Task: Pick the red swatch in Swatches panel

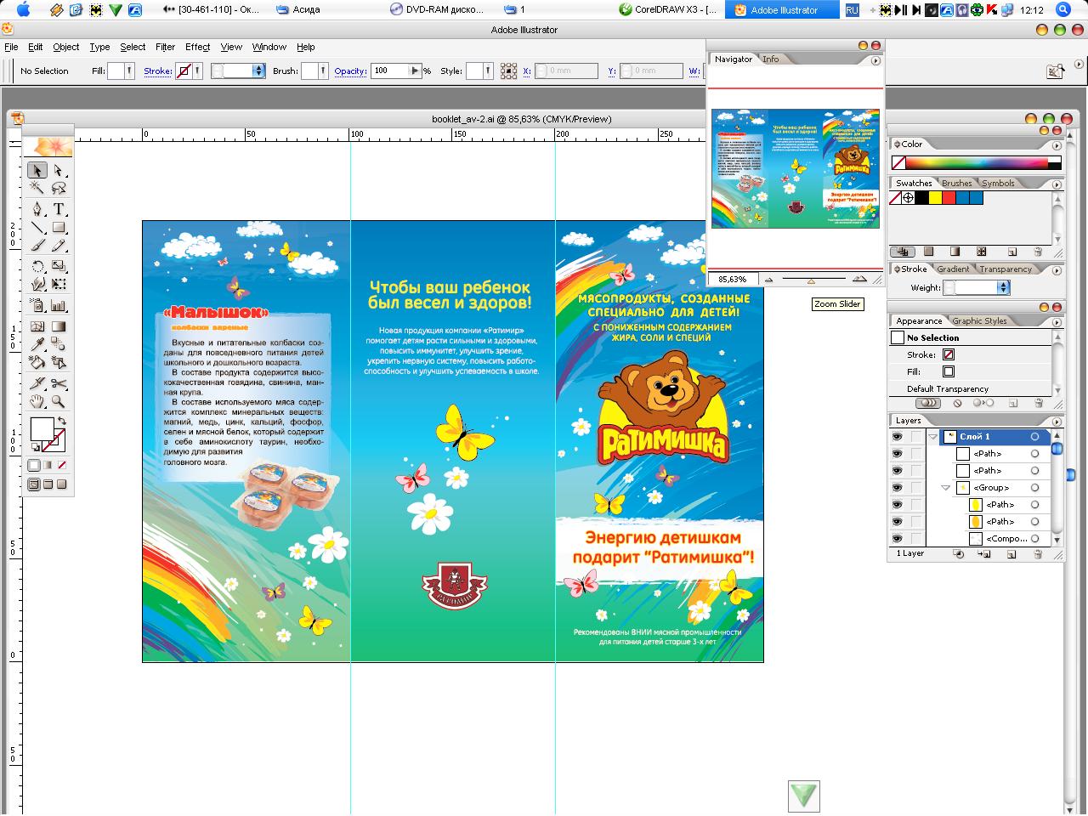Action: pyautogui.click(x=949, y=198)
